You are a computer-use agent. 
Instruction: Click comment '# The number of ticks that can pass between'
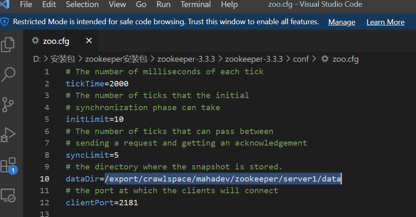pyautogui.click(x=169, y=131)
